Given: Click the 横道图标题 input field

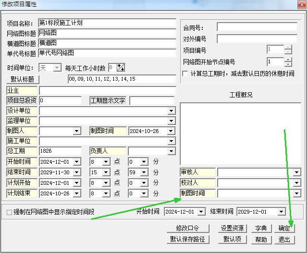Looking at the screenshot, I should [107, 43].
